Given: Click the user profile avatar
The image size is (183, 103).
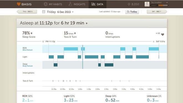Looking at the screenshot, I should point(147,4).
